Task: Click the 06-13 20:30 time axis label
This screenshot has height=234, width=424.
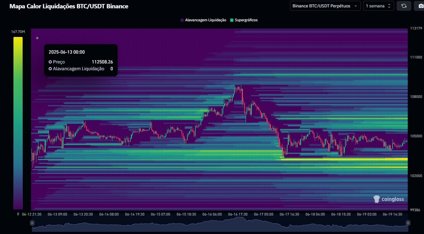Action: 84,214
